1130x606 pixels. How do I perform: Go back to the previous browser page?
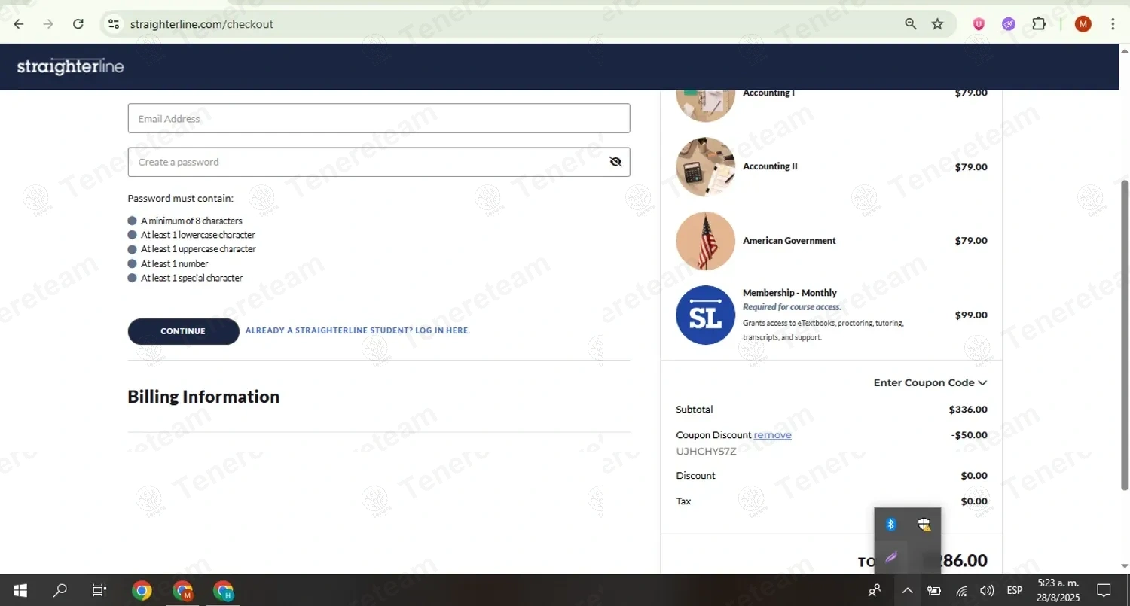(19, 24)
